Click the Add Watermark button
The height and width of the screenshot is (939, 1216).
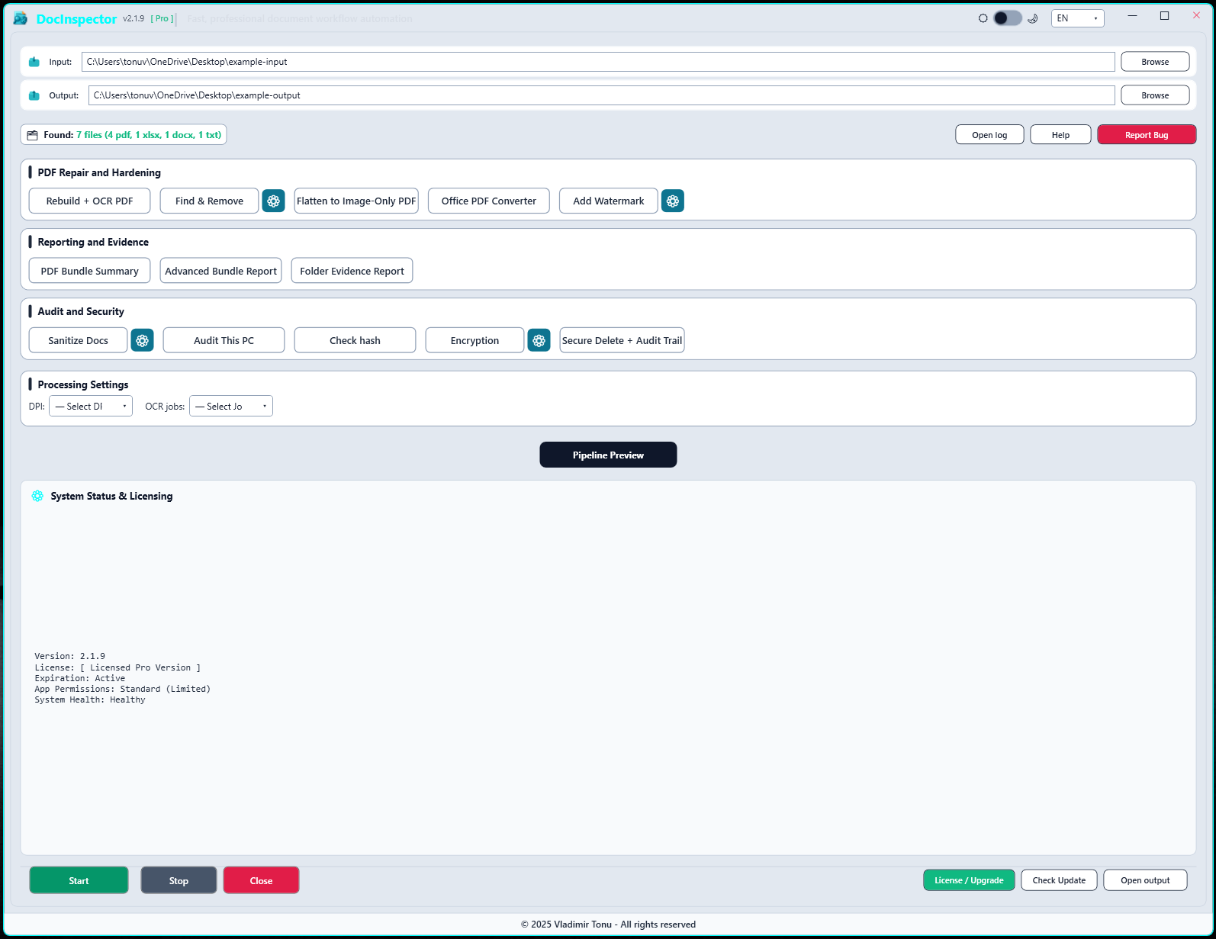point(608,201)
